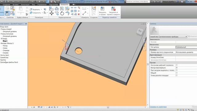Open the 'Справка по свойствам' link
197x111 pixels.
pyautogui.click(x=158, y=107)
